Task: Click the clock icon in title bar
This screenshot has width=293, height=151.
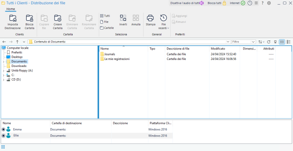Action: 250,3
